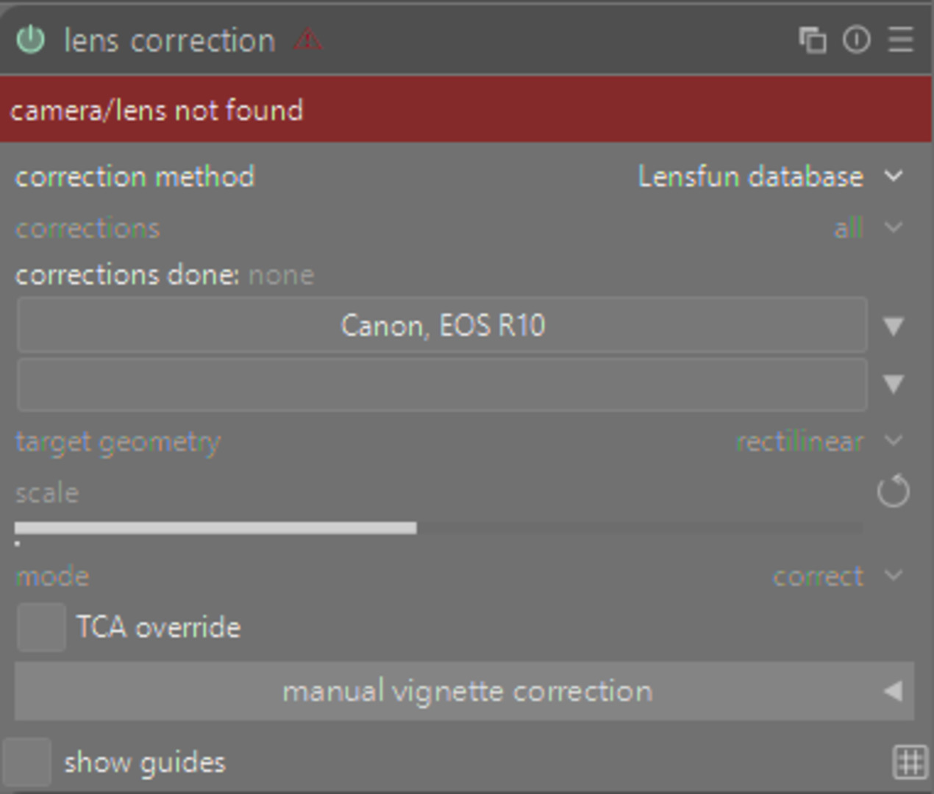This screenshot has height=794, width=934.
Task: Expand the target geometry dropdown
Action: click(818, 442)
